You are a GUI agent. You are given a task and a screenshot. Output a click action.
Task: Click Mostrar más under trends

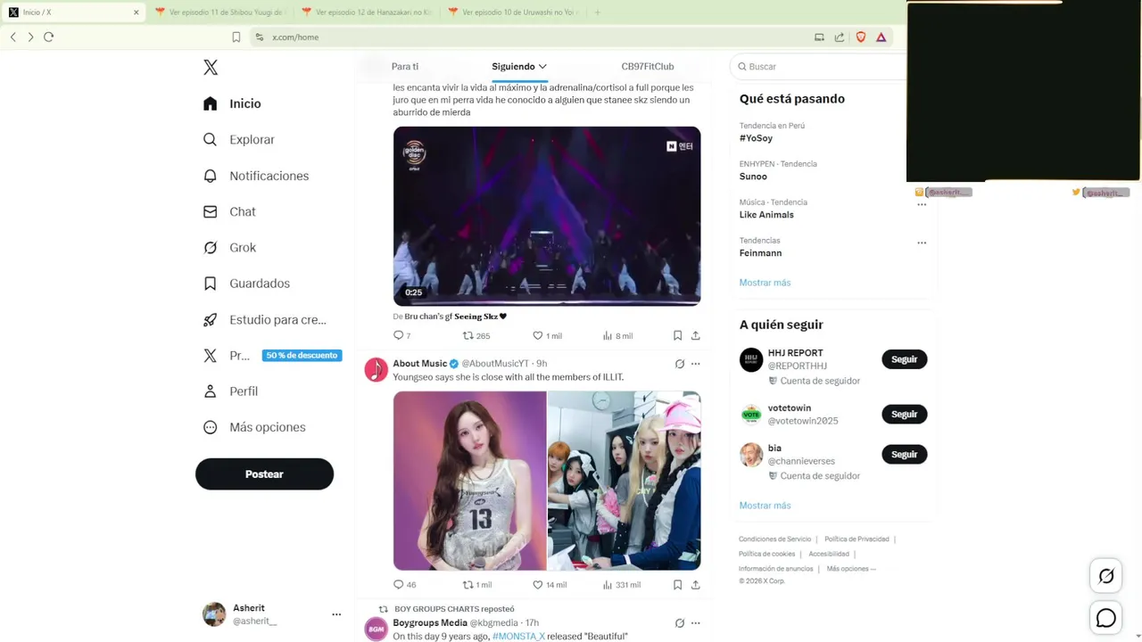point(765,283)
